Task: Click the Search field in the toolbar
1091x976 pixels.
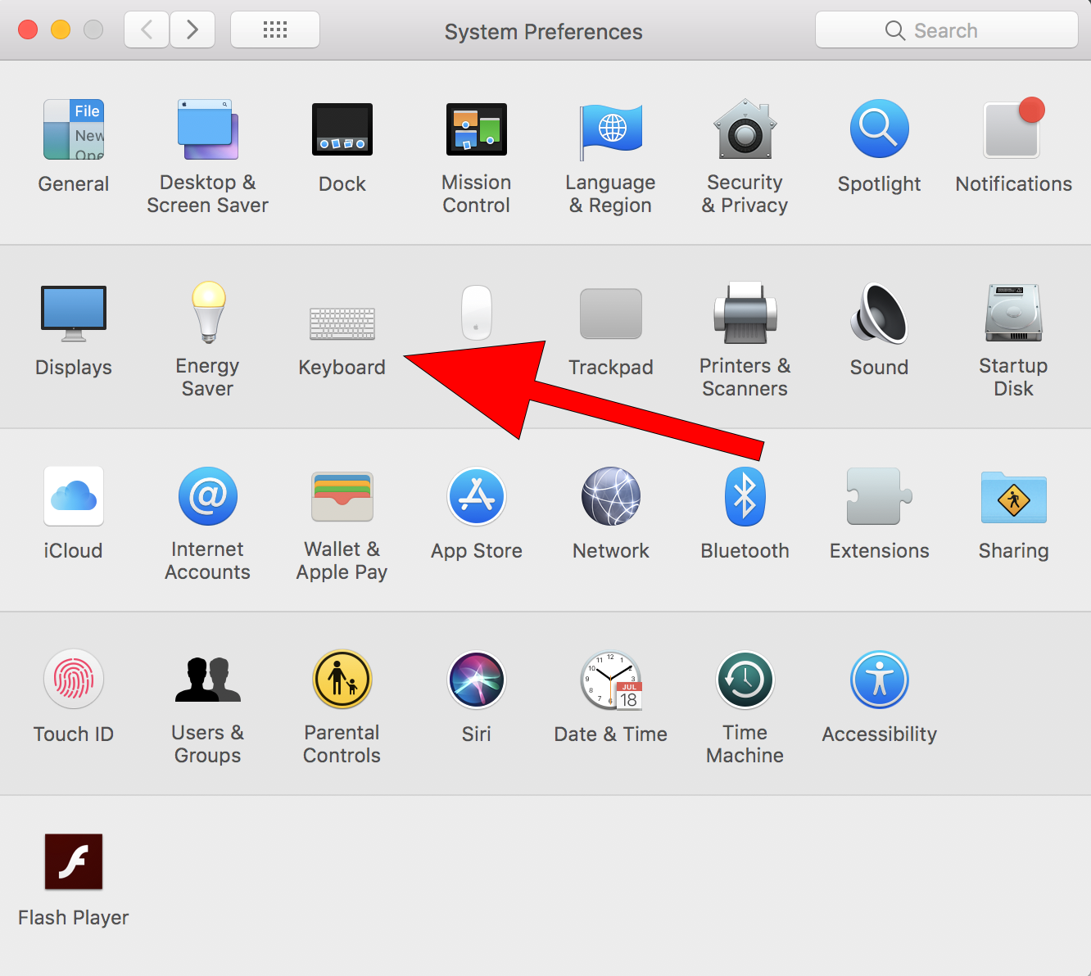Action: pos(946,30)
